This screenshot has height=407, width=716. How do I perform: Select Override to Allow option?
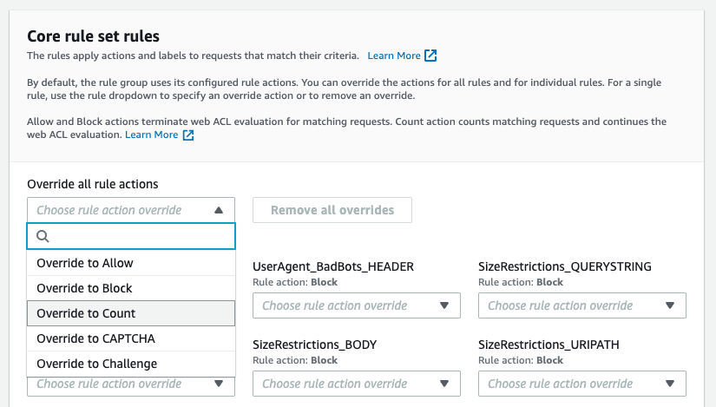(x=131, y=263)
